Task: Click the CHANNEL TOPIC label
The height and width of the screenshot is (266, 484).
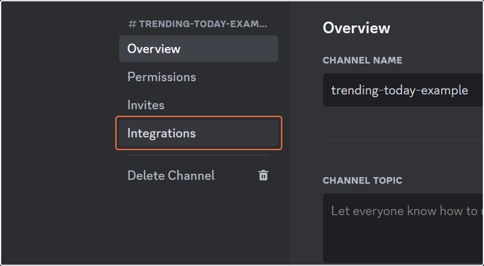Action: (363, 180)
